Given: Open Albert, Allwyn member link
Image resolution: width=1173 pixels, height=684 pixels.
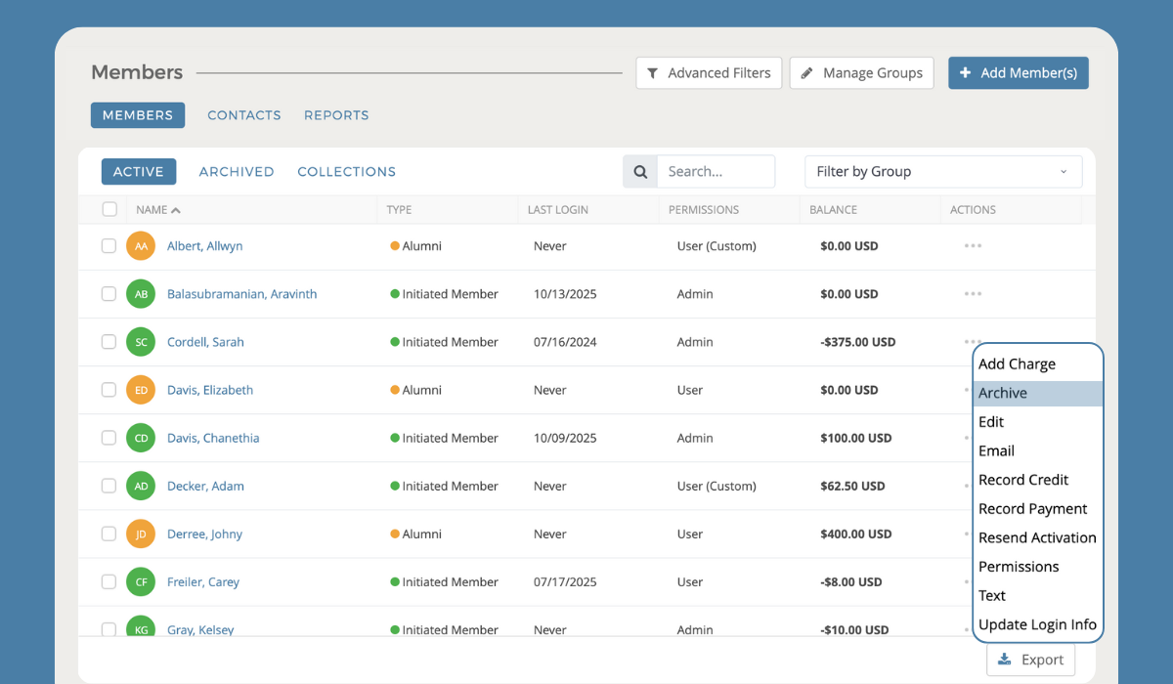Looking at the screenshot, I should click(205, 246).
